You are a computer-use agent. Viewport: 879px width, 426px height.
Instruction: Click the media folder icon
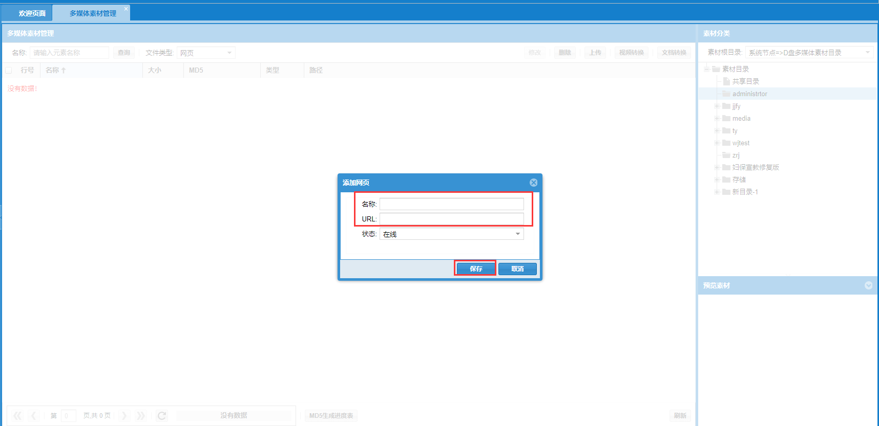click(726, 118)
